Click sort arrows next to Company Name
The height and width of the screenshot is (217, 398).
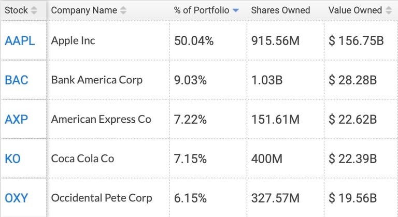coord(123,10)
